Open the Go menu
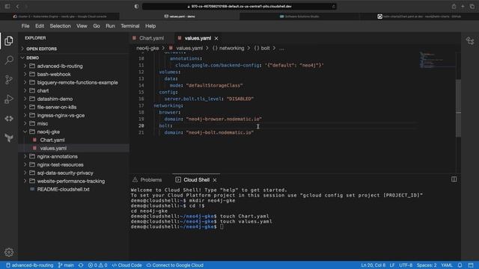This screenshot has width=479, height=269. 97,26
